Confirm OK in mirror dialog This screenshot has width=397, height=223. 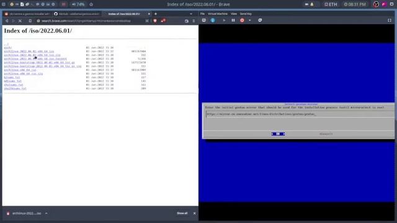point(278,134)
